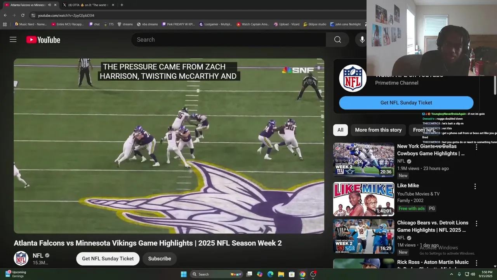Open Eklipse studio bookmark

coord(315,24)
